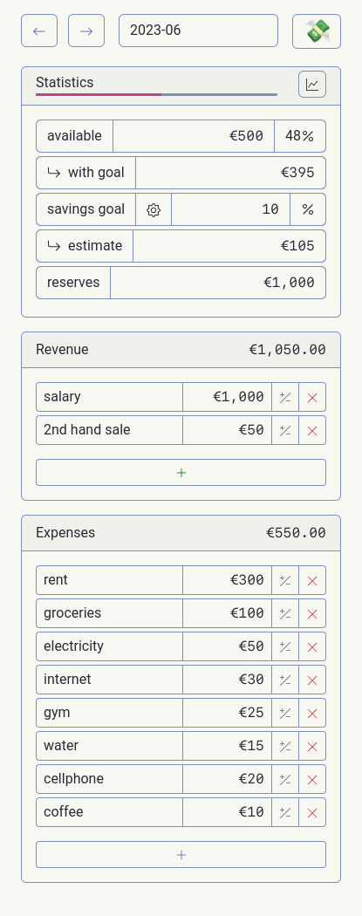Go to next month with right arrow

[x=86, y=31]
